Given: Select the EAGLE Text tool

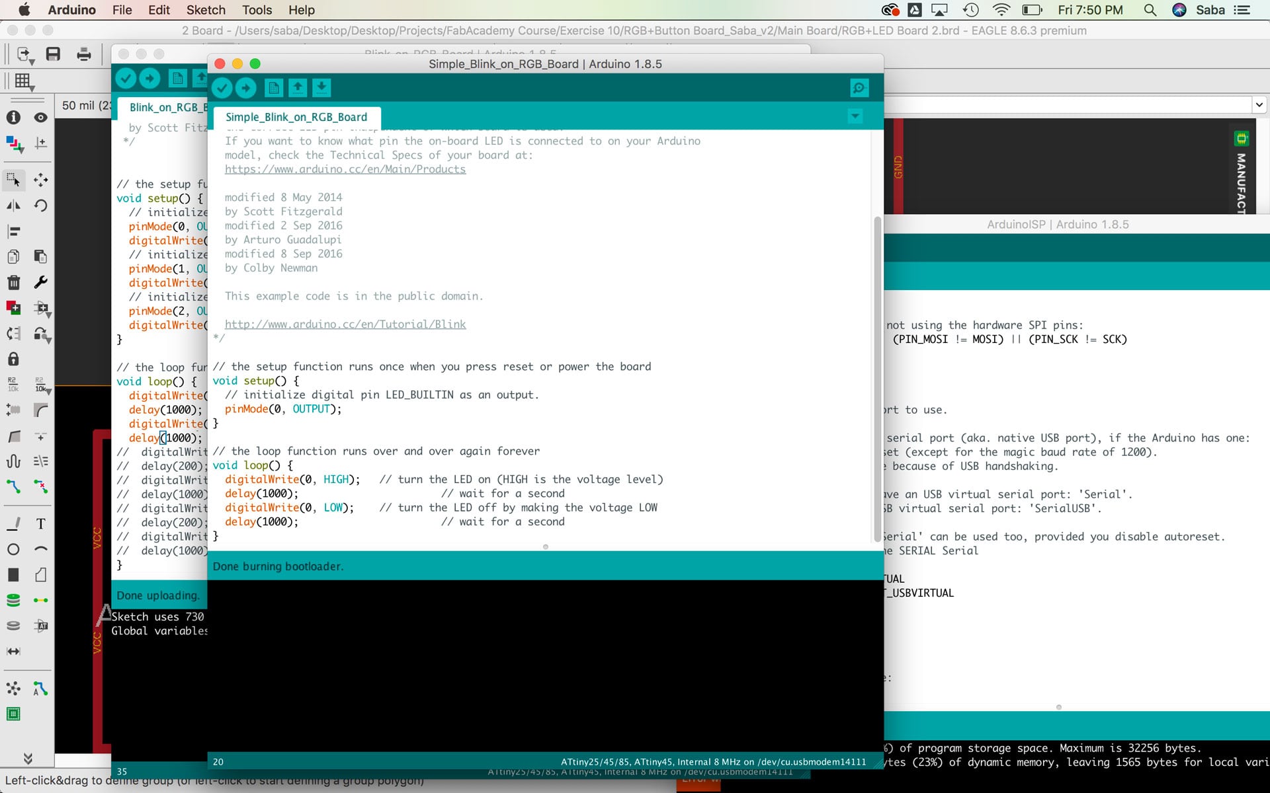Looking at the screenshot, I should click(x=40, y=523).
